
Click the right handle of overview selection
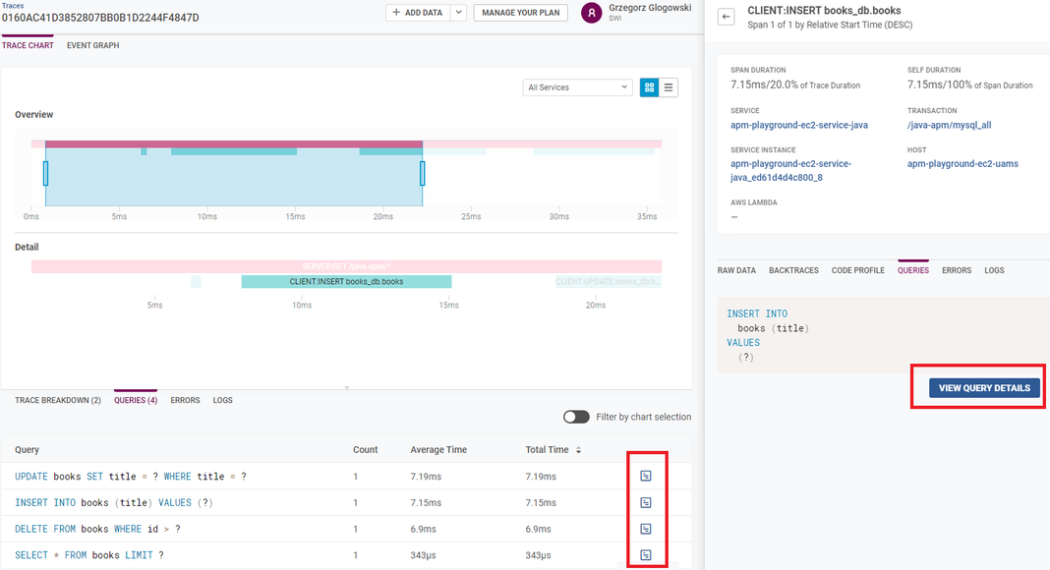coord(423,173)
